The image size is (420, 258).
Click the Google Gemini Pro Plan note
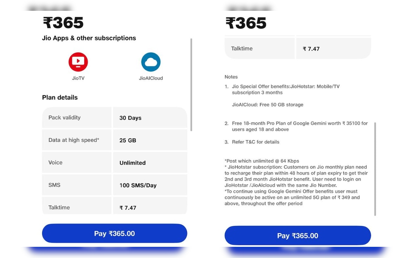coord(300,126)
